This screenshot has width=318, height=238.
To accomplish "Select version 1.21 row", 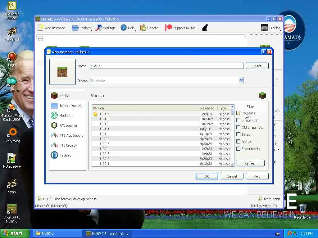I will click(161, 134).
